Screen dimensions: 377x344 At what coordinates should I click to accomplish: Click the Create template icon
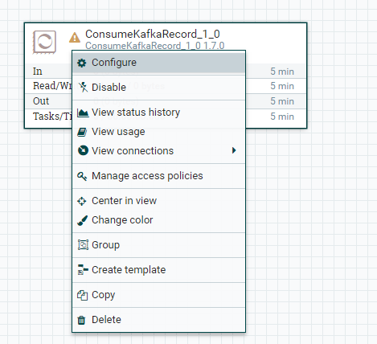[83, 270]
